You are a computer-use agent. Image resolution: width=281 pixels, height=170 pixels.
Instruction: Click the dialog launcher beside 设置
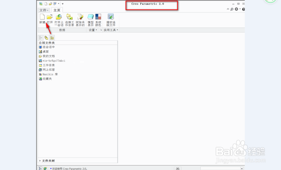point(101,30)
